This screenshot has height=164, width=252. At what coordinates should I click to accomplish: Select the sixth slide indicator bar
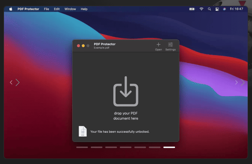(x=155, y=147)
